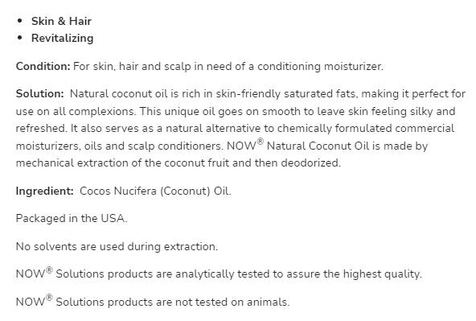Click the registered mark after NOW in Solution paragraph
This screenshot has width=476, height=321.
[x=261, y=142]
